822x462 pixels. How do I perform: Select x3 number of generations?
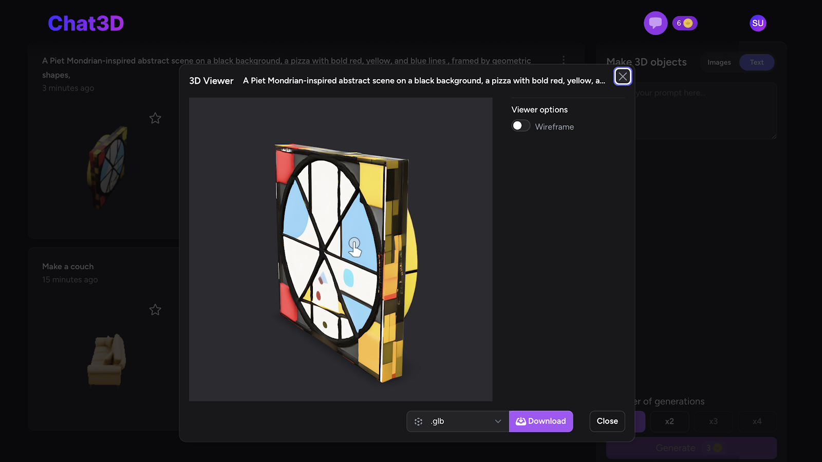point(713,421)
